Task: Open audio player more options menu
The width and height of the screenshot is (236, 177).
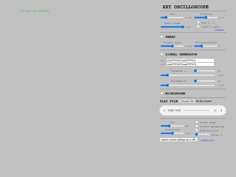Action: 221,111
